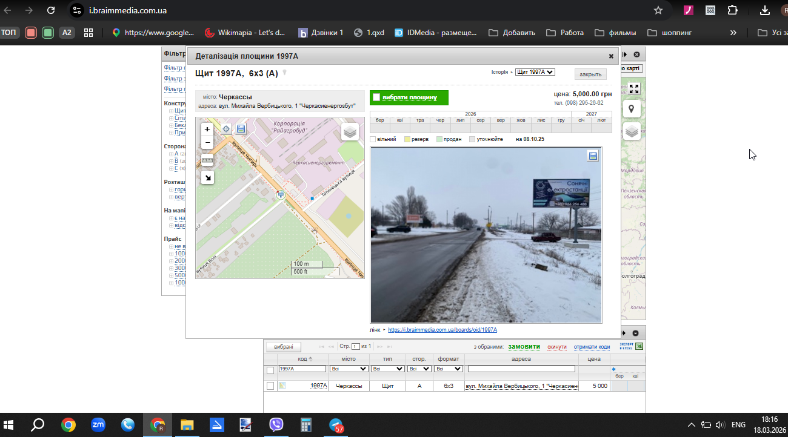Click the отримати коди link
788x437 pixels.
coord(592,347)
